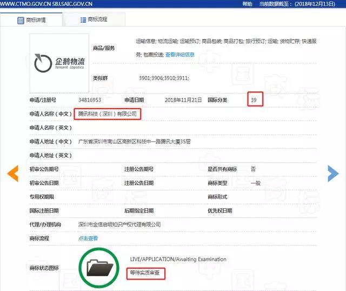The width and height of the screenshot is (346, 291).
Task: Click the 商标形式 label
Action: (x=217, y=197)
